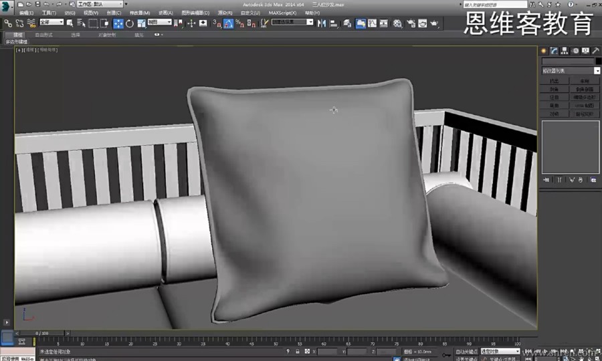The width and height of the screenshot is (602, 361).
Task: Open the Material Editor
Action: (x=397, y=23)
